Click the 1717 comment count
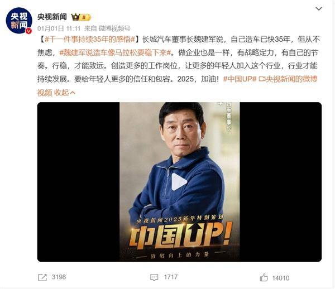Image resolution: width=335 pixels, height=289 pixels. click(x=171, y=277)
